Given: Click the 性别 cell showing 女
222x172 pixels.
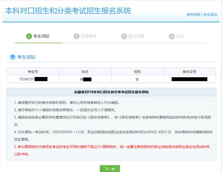Looking at the screenshot, I should click(137, 79).
